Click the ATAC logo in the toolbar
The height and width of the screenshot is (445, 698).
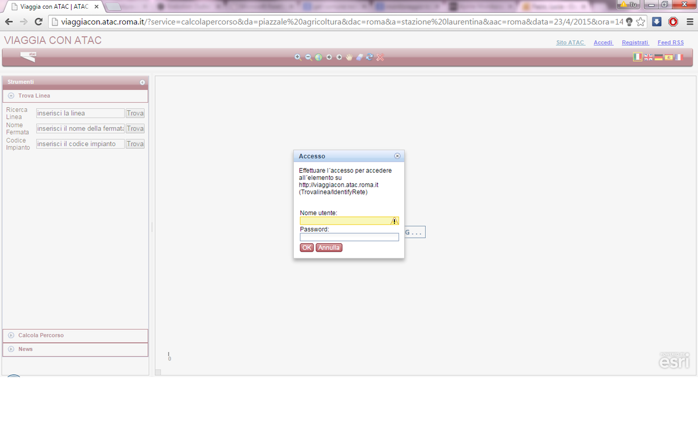[x=28, y=56]
